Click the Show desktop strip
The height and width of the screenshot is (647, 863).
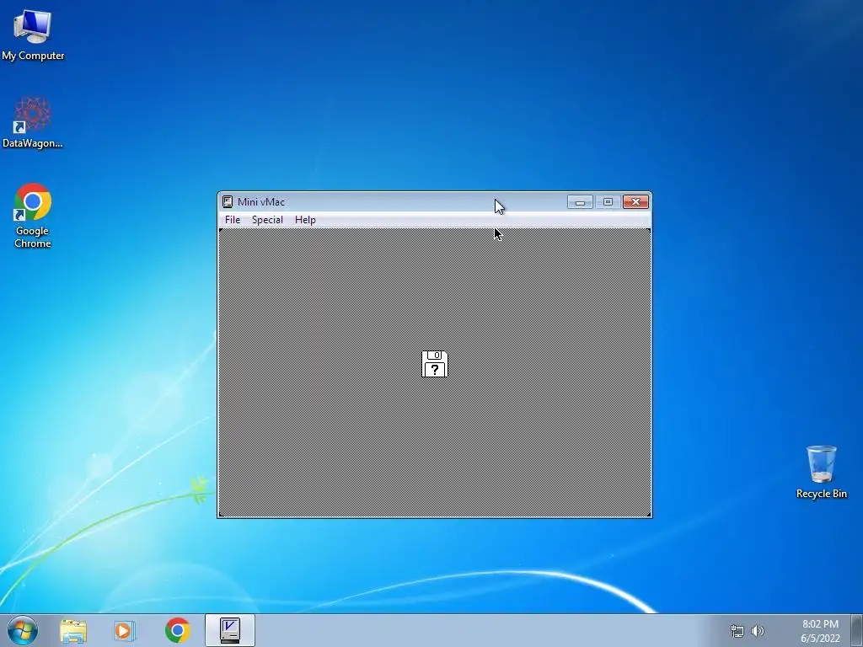857,630
